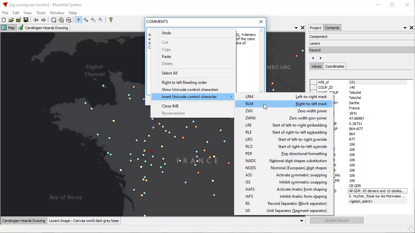Click the Save floppy disk icon

[x=26, y=20]
